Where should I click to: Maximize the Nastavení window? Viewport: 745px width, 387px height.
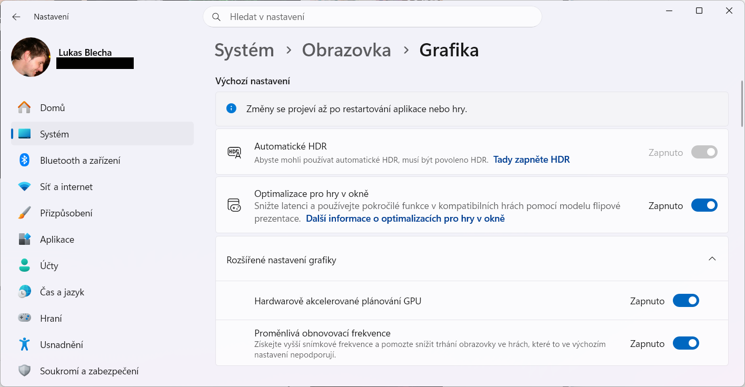pos(699,11)
